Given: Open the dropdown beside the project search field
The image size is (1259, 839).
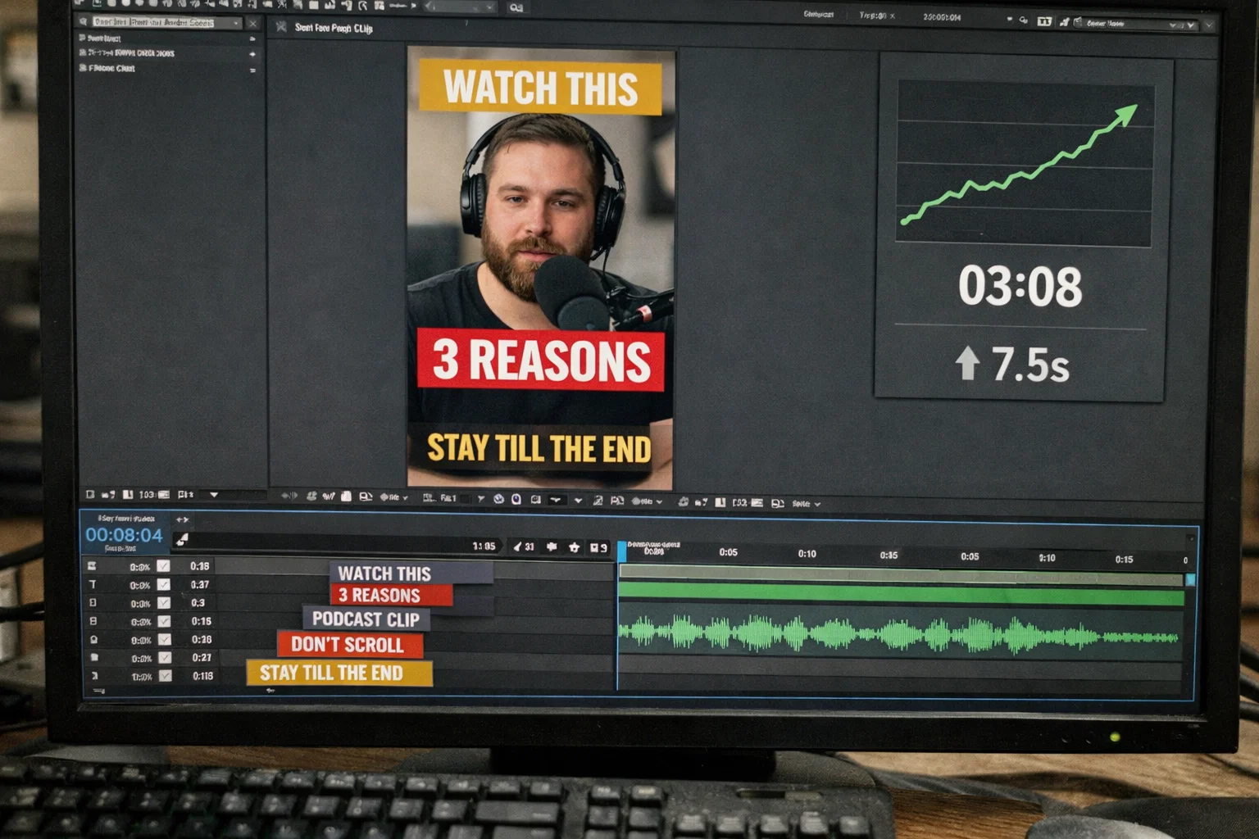Looking at the screenshot, I should pyautogui.click(x=236, y=23).
